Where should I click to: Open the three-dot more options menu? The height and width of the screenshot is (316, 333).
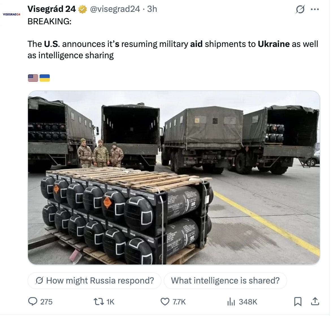[x=315, y=9]
